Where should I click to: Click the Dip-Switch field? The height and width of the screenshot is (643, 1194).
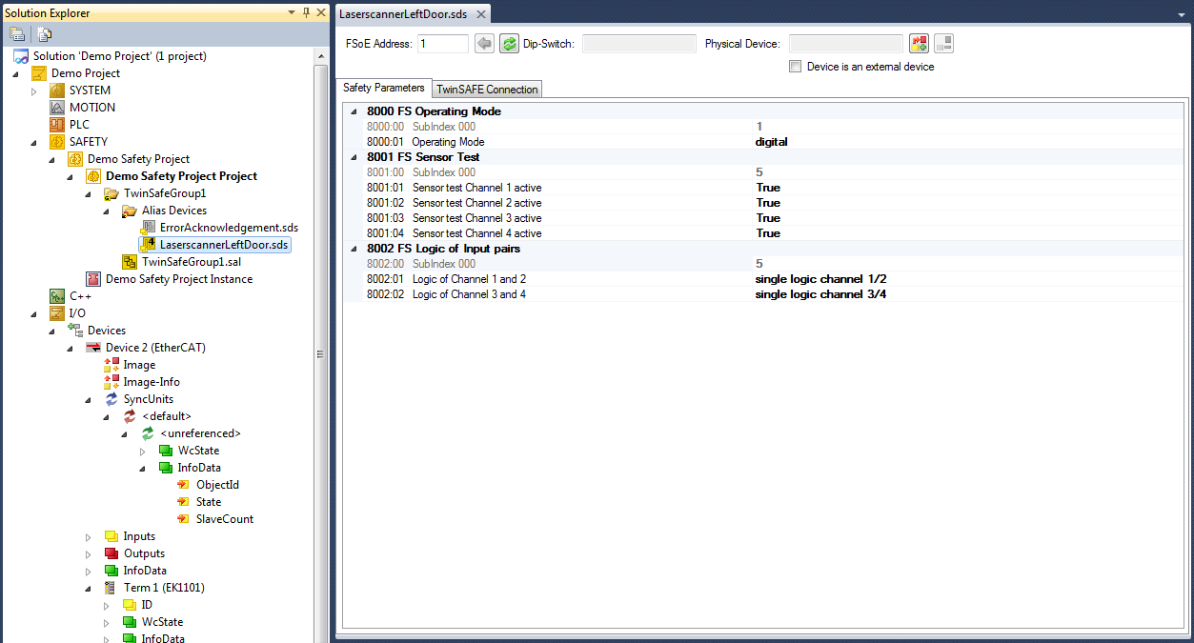[x=639, y=44]
